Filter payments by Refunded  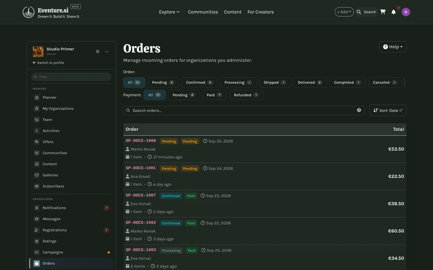(x=247, y=95)
